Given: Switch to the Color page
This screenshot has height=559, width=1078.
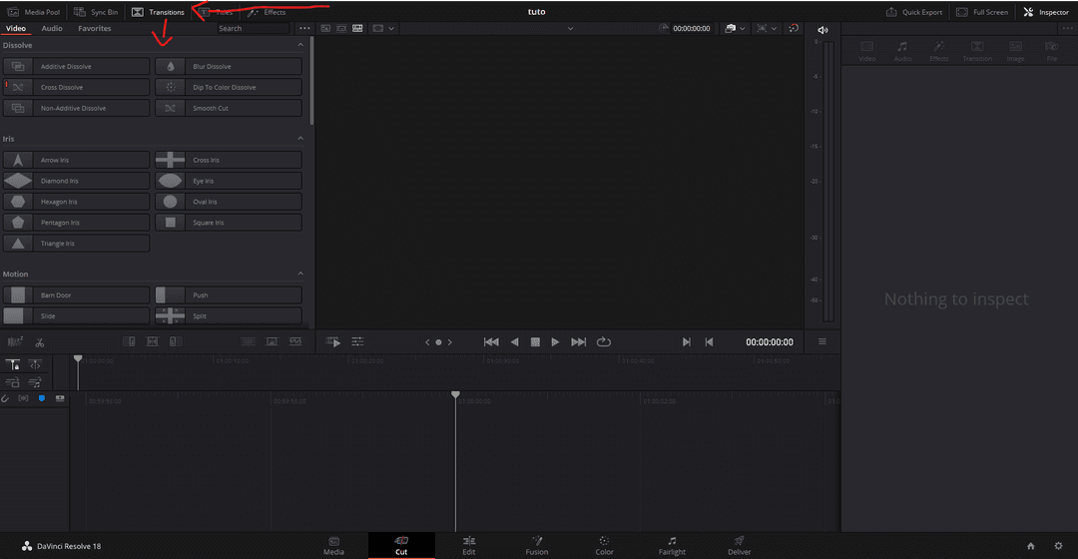Looking at the screenshot, I should point(604,545).
